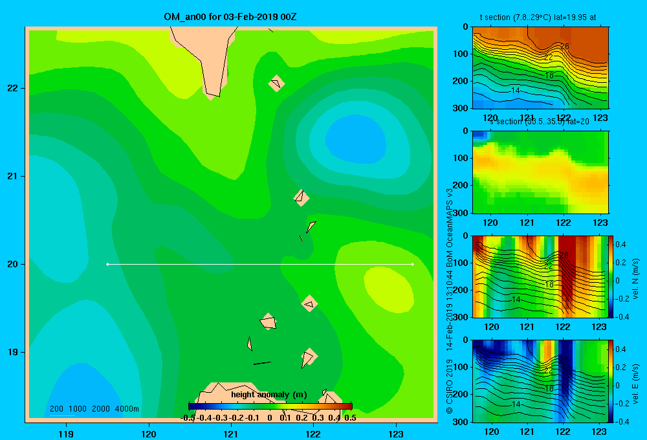The width and height of the screenshot is (647, 440).
Task: Click the 0.5 value on height anomaly scale
Action: point(350,418)
